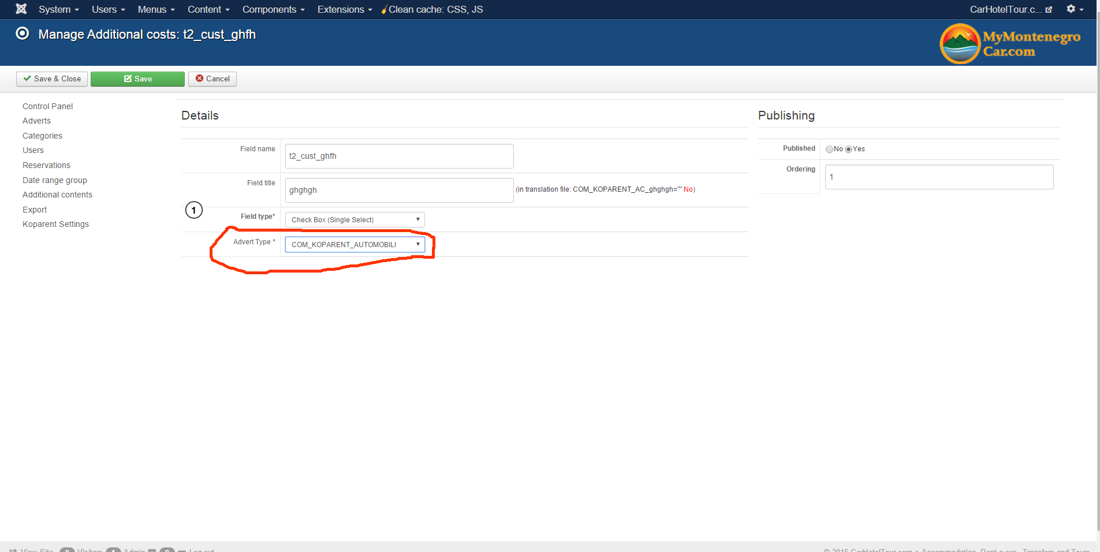Click the Joomla logo icon

tap(21, 9)
